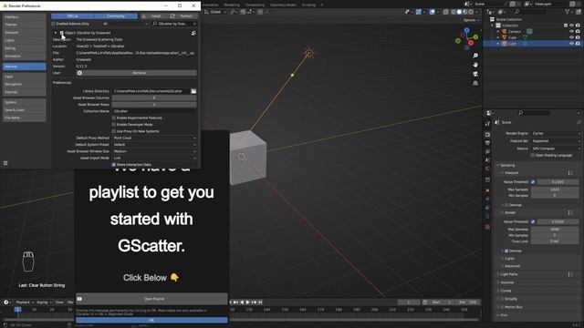
Task: Open the Render Engine dropdown showing Cycles
Action: (556, 133)
